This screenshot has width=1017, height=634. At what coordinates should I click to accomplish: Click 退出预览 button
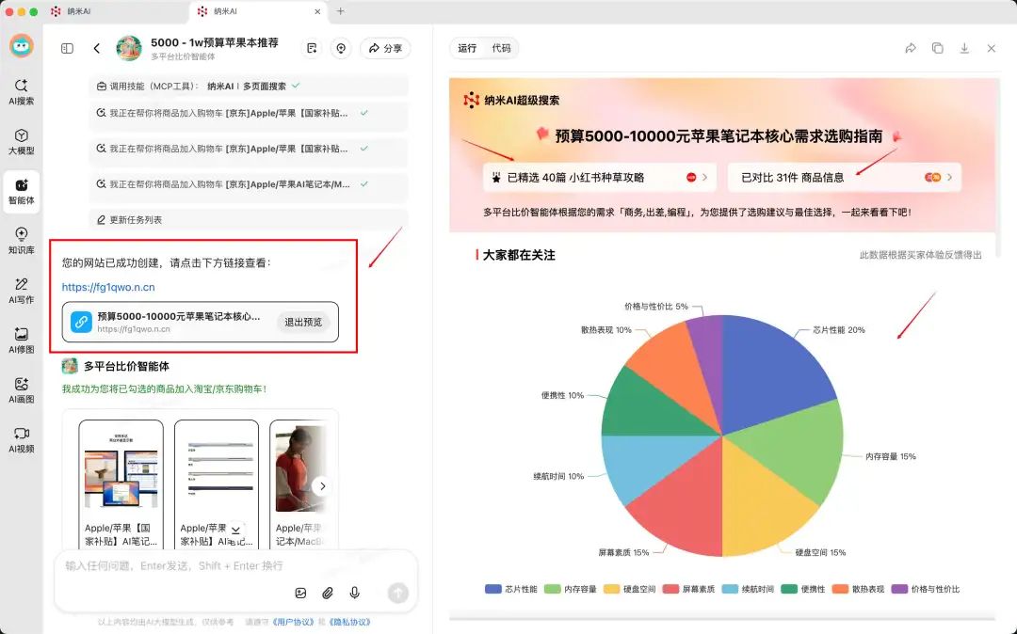point(303,322)
